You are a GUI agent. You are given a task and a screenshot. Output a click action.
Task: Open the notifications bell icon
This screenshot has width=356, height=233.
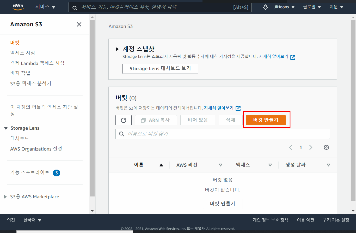(x=265, y=7)
